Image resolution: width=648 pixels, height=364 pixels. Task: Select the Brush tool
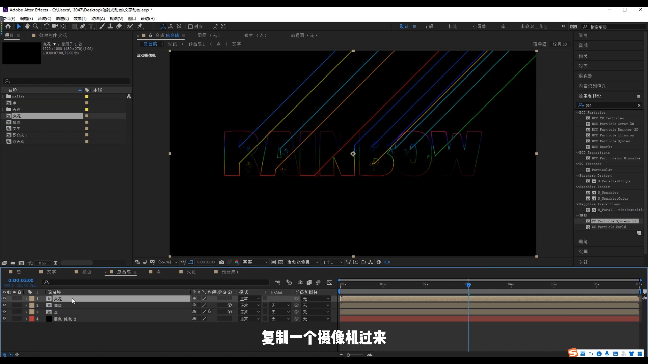click(102, 26)
